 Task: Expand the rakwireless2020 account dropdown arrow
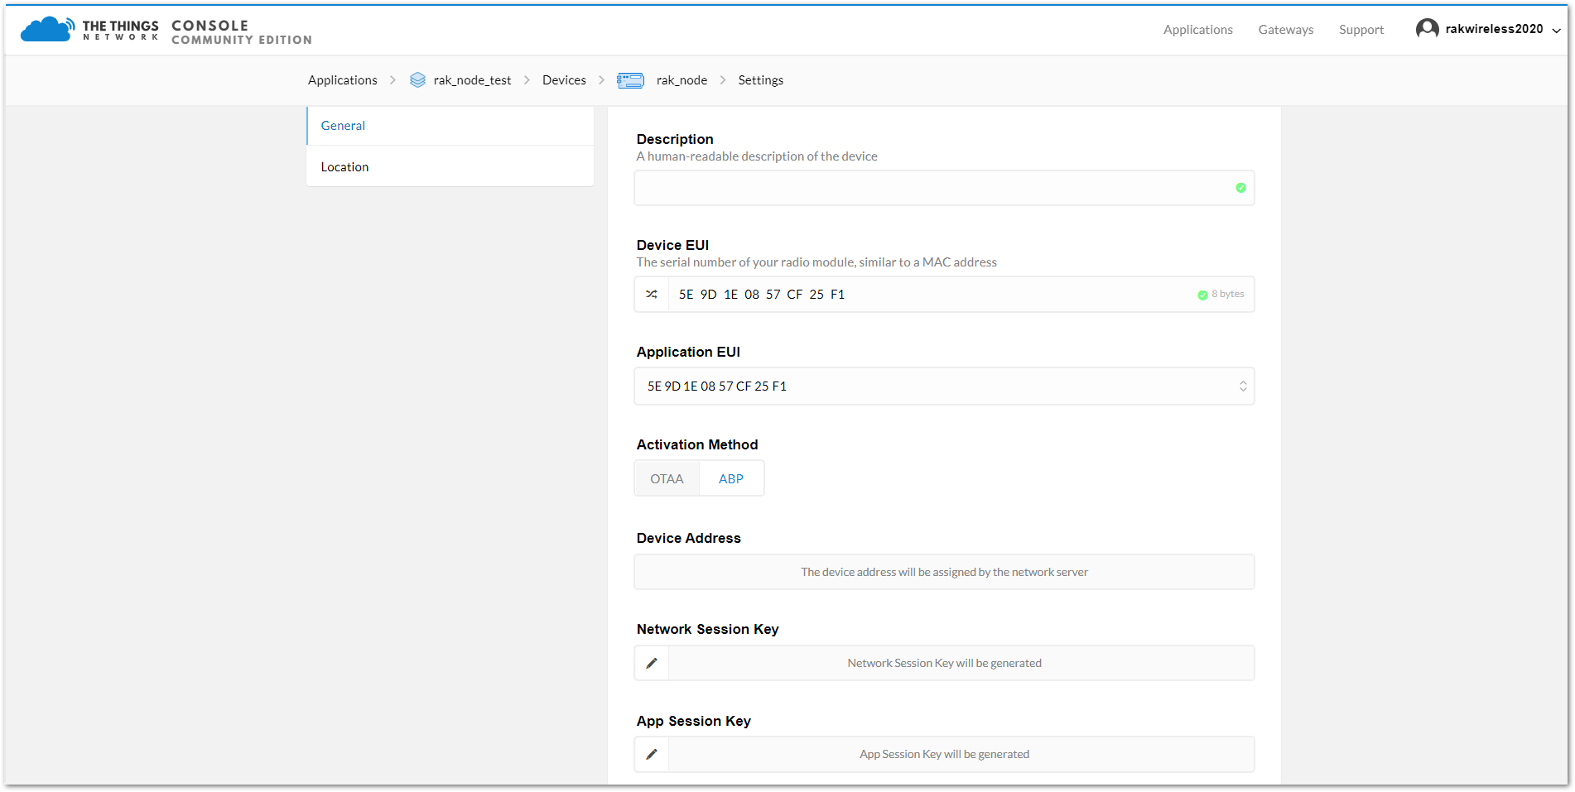tap(1556, 31)
